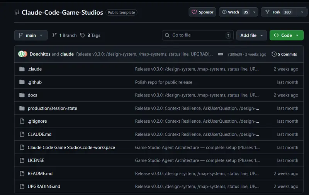Click the .claude folder icon
The width and height of the screenshot is (309, 195).
click(x=22, y=69)
